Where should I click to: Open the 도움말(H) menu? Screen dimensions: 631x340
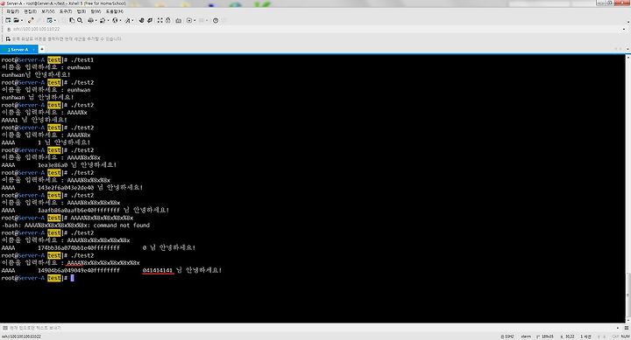coord(114,11)
